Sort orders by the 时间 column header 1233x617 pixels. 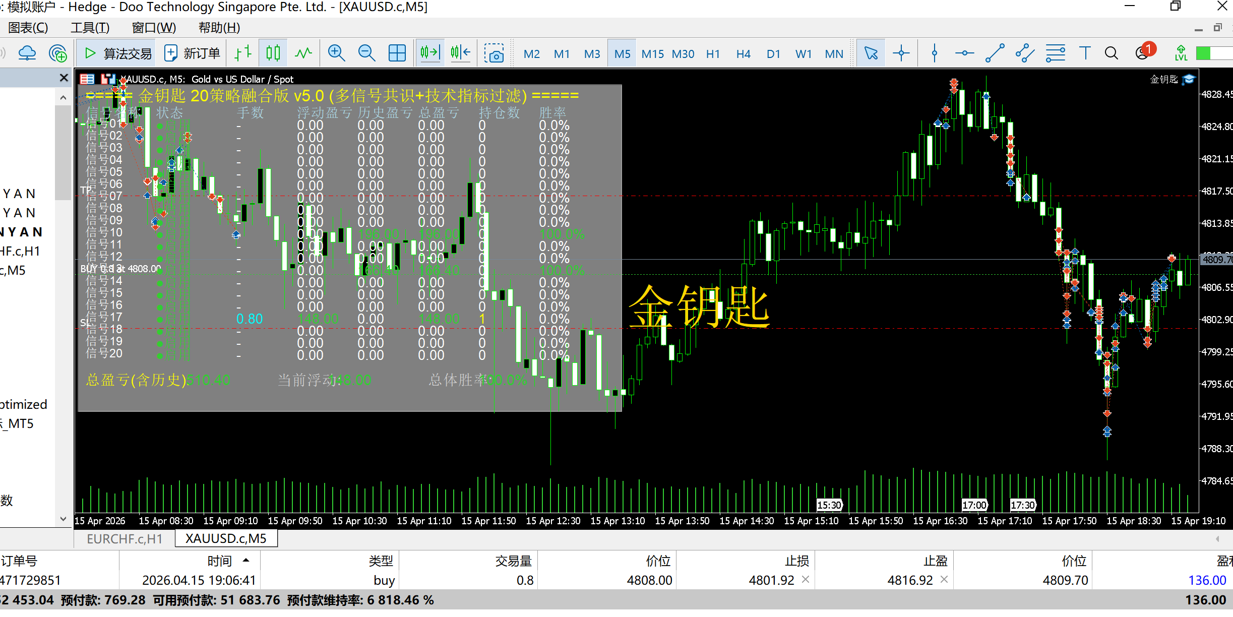click(x=220, y=561)
